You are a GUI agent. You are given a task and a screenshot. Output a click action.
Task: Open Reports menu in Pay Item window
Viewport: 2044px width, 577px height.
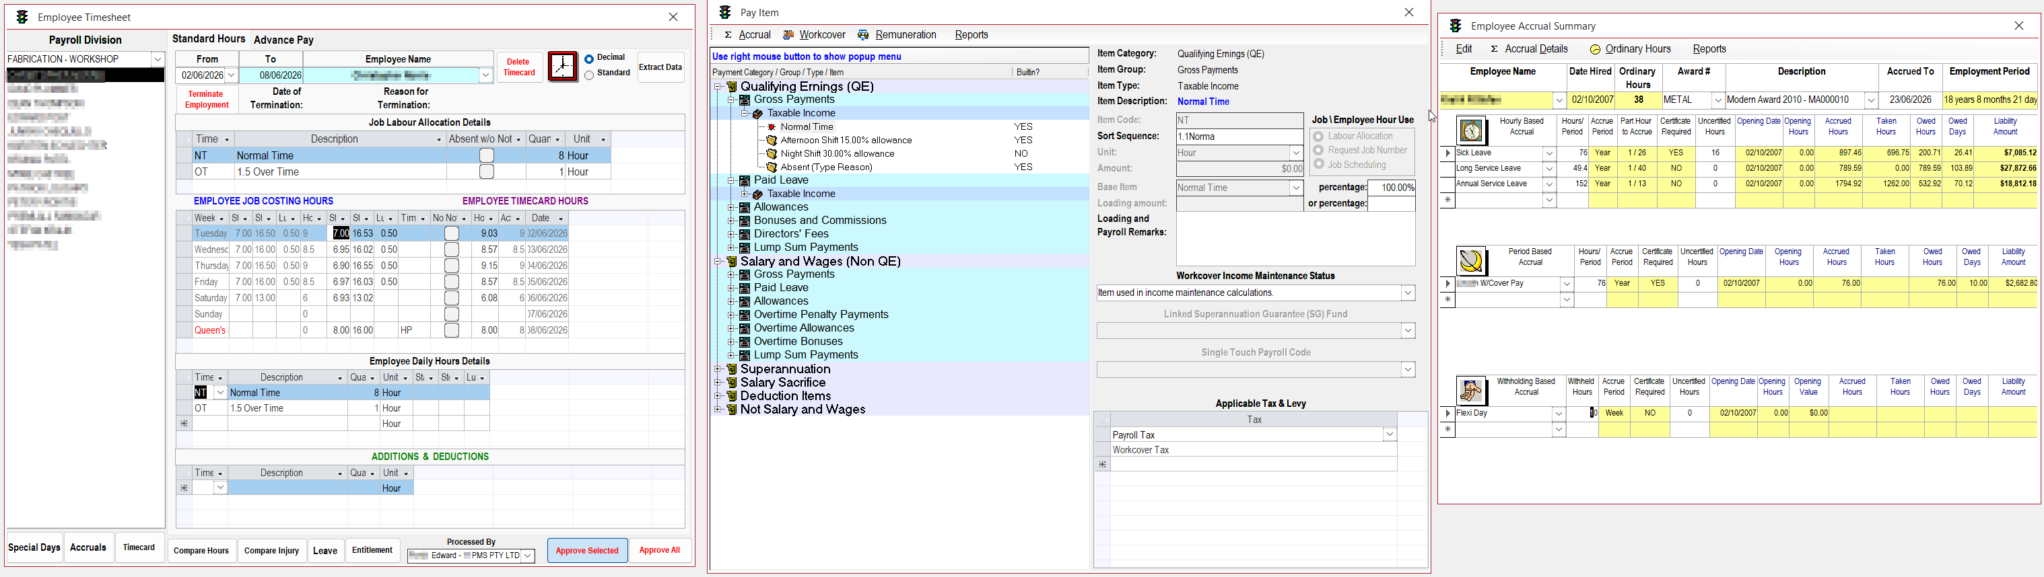tap(972, 35)
